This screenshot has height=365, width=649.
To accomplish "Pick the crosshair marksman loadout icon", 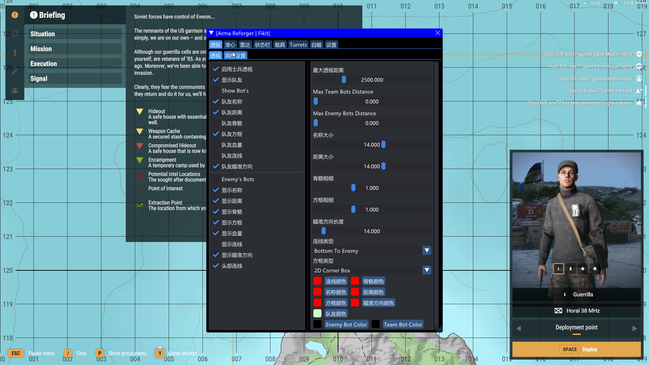I will [x=583, y=269].
